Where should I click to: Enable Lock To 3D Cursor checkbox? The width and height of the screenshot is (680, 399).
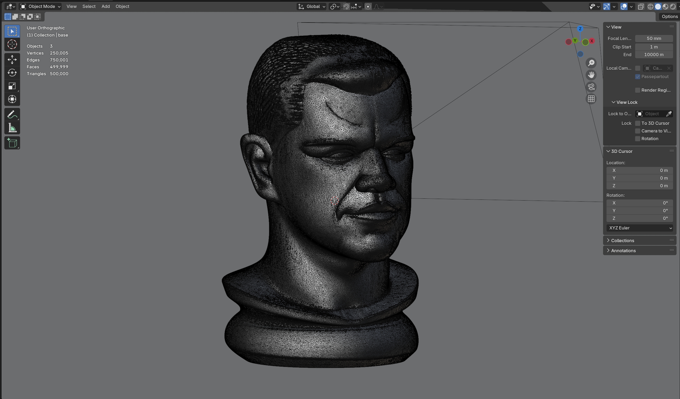pyautogui.click(x=638, y=123)
